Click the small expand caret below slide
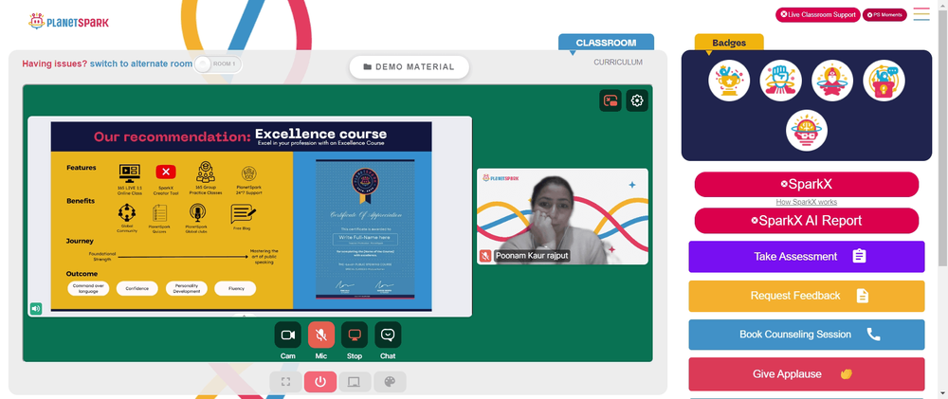The height and width of the screenshot is (399, 948). pos(245,315)
